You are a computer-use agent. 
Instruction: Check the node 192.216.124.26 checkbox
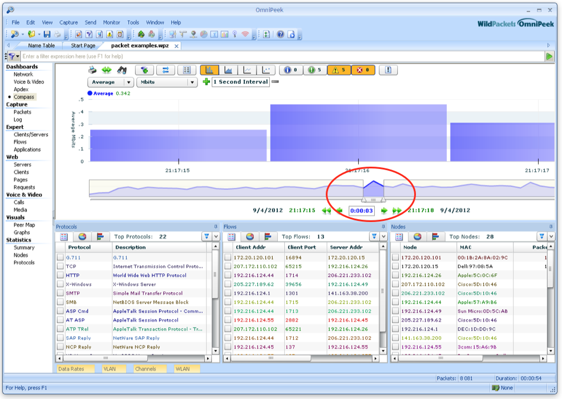(x=395, y=275)
